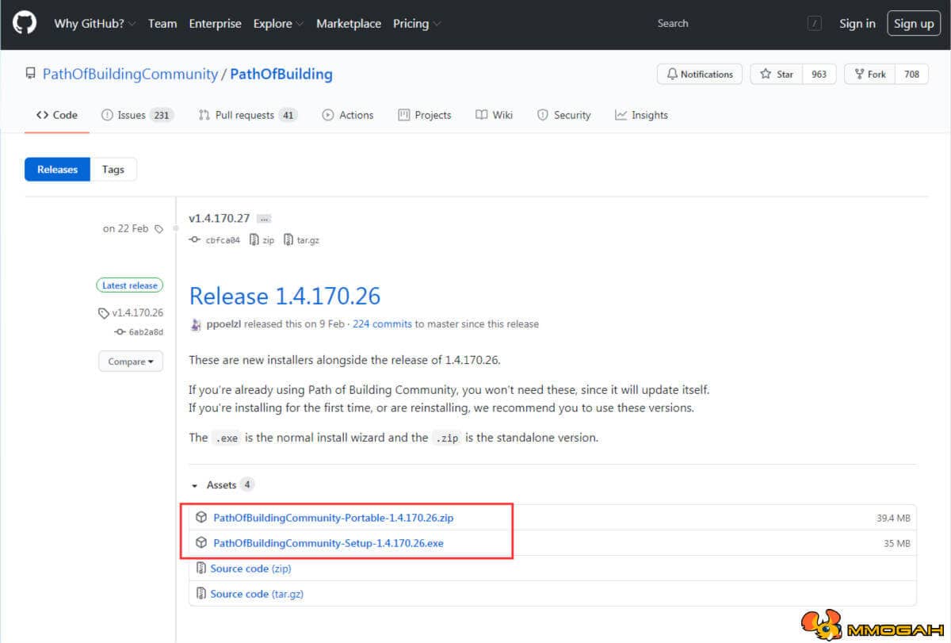Open the Marketplace link
Image resolution: width=951 pixels, height=643 pixels.
pyautogui.click(x=349, y=24)
